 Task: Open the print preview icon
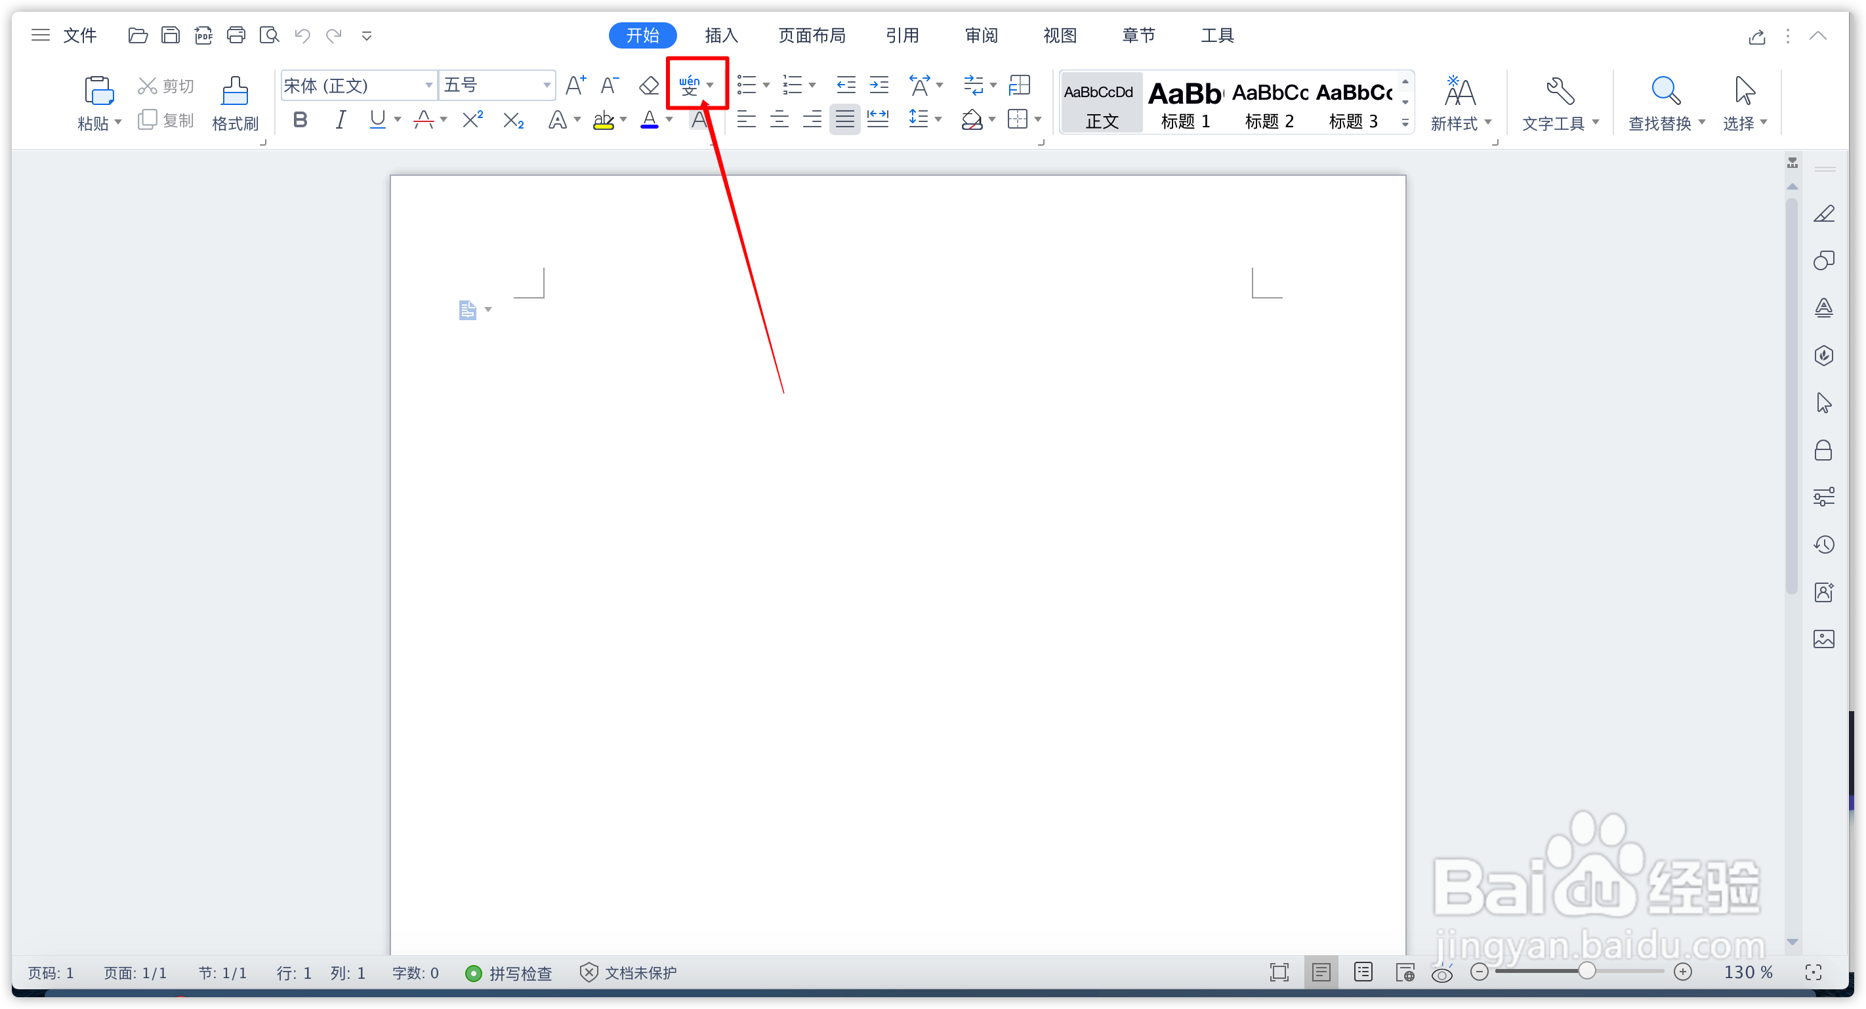click(x=269, y=35)
